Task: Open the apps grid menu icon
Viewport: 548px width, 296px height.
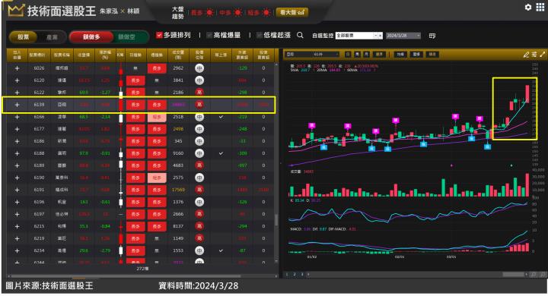Action: (x=540, y=7)
